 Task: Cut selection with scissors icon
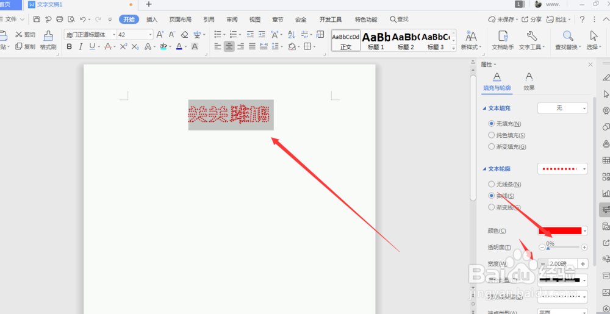25,35
